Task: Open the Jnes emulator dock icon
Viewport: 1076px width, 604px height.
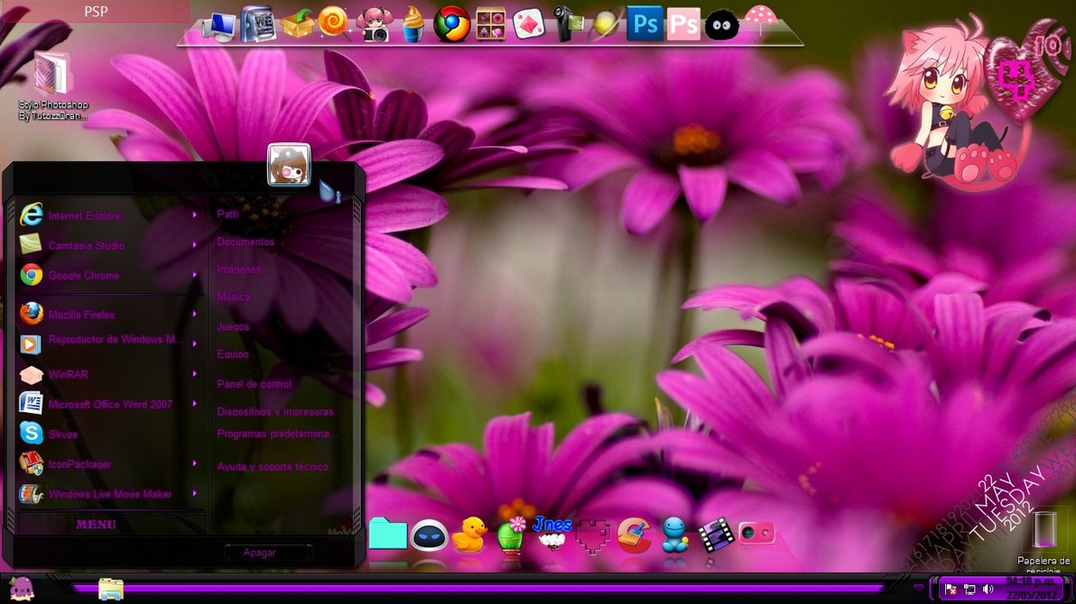Action: pos(552,533)
